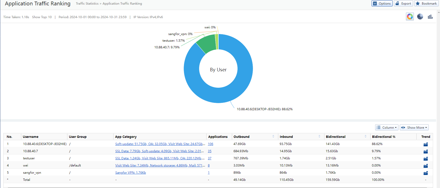Open the Show More dropdown
Viewport: 440px width, 188px height.
coord(414,127)
